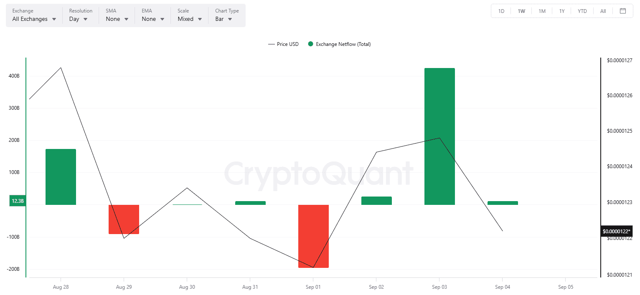Select the 1D time range
The height and width of the screenshot is (295, 640).
tap(501, 11)
